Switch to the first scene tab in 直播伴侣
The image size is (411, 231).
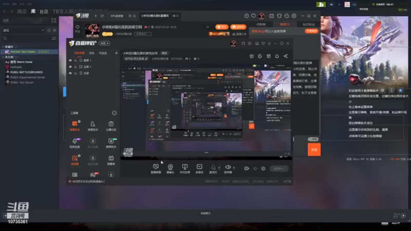click(x=79, y=53)
